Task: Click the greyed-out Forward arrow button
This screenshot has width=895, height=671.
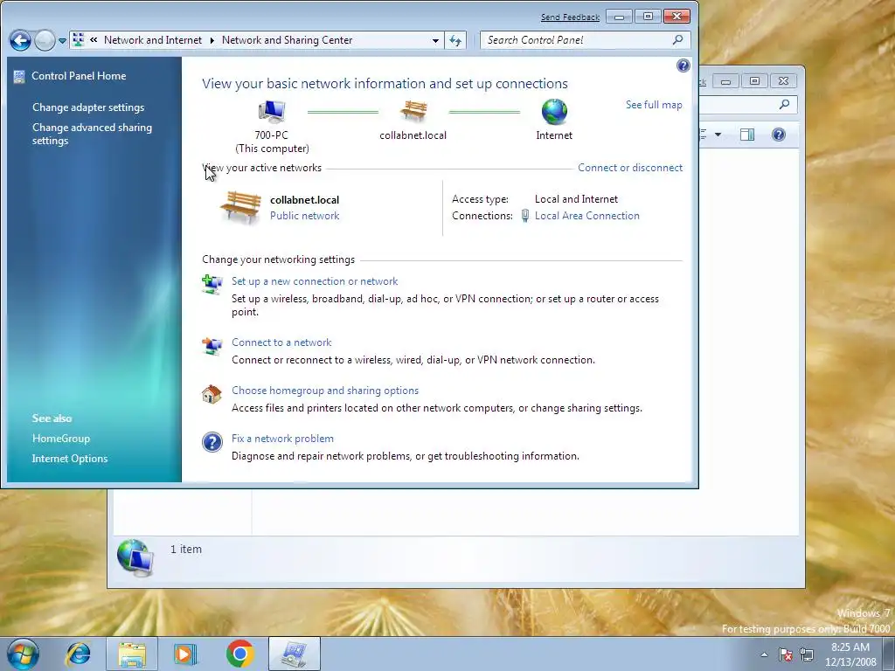Action: point(45,40)
